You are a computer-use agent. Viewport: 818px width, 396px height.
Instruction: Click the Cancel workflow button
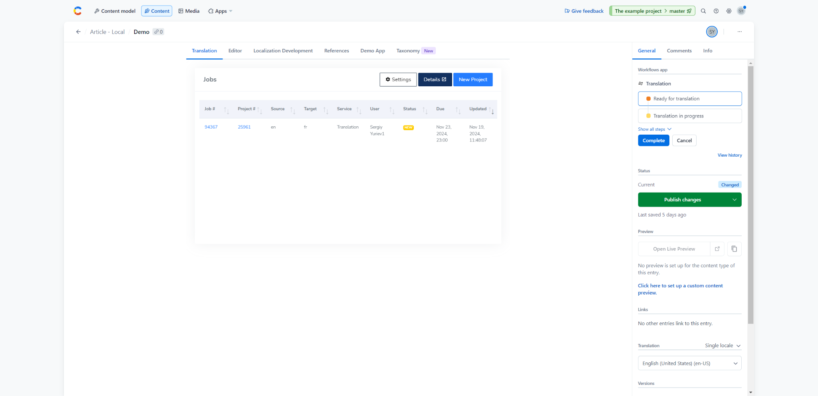[x=684, y=141]
